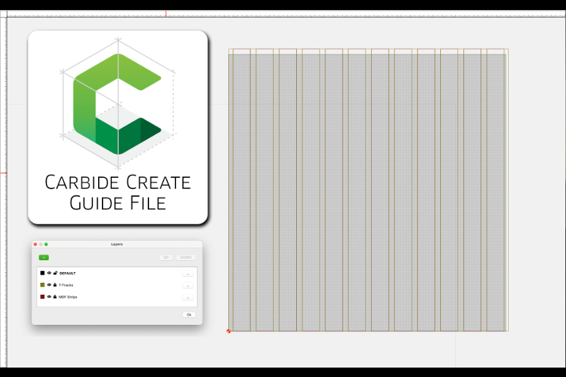Toggle visibility of the MDF Strips layer
Screen dimensions: 566x377
49,297
